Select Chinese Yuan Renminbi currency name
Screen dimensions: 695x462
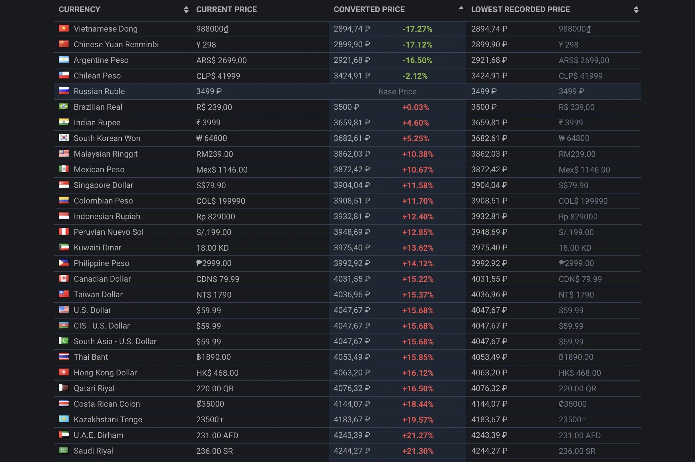(116, 44)
